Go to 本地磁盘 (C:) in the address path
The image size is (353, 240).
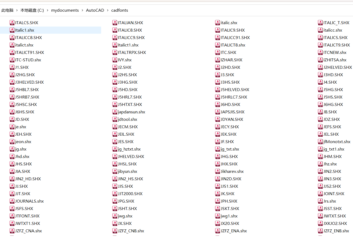click(x=32, y=10)
